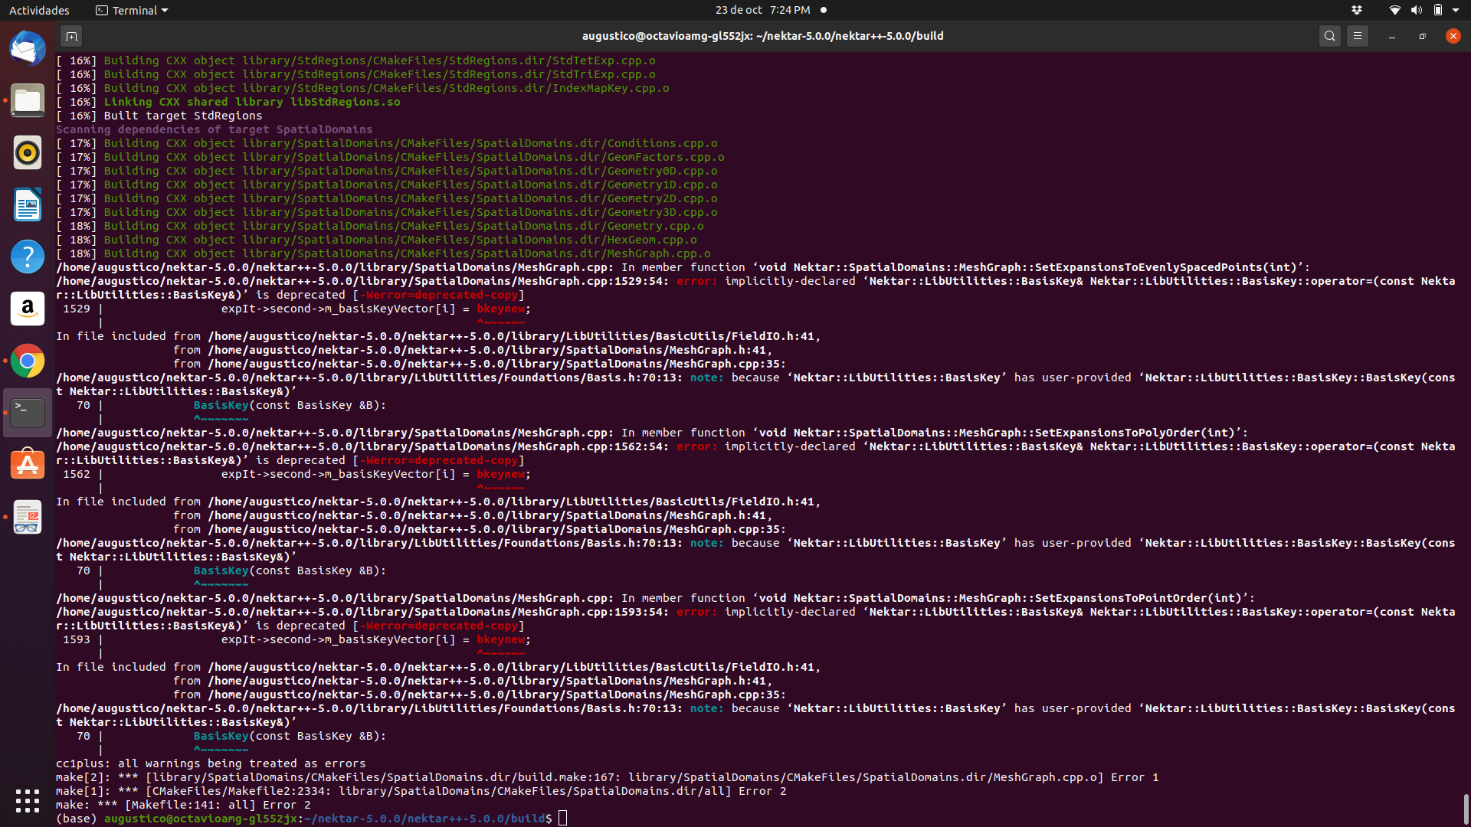Click the new terminal tab icon
Image resolution: width=1471 pixels, height=827 pixels.
(71, 36)
